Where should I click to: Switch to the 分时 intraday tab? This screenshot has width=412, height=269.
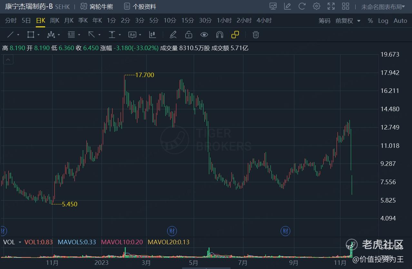coord(11,21)
